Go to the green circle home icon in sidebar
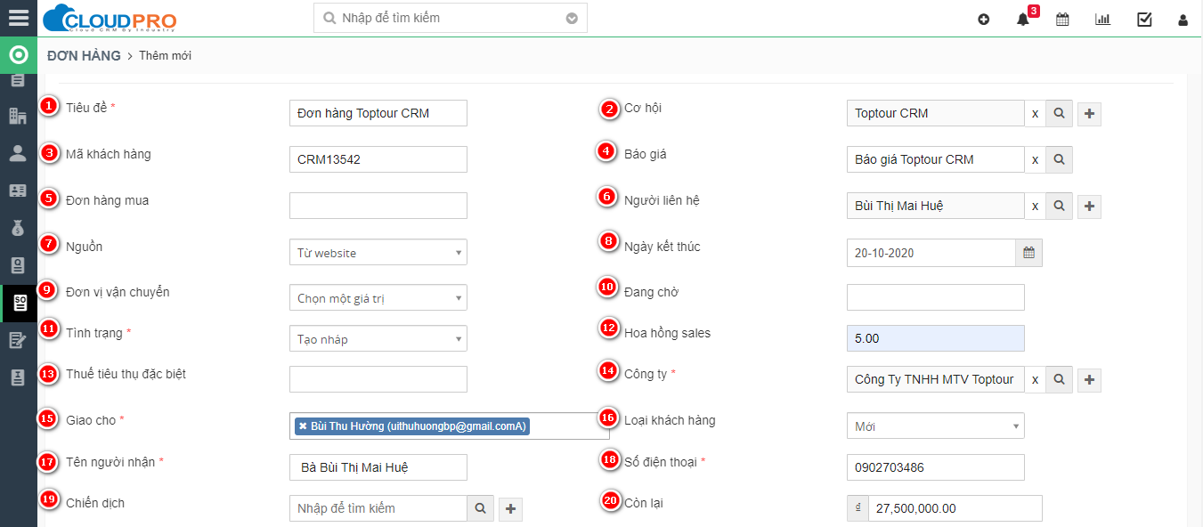1203x527 pixels. click(x=18, y=55)
